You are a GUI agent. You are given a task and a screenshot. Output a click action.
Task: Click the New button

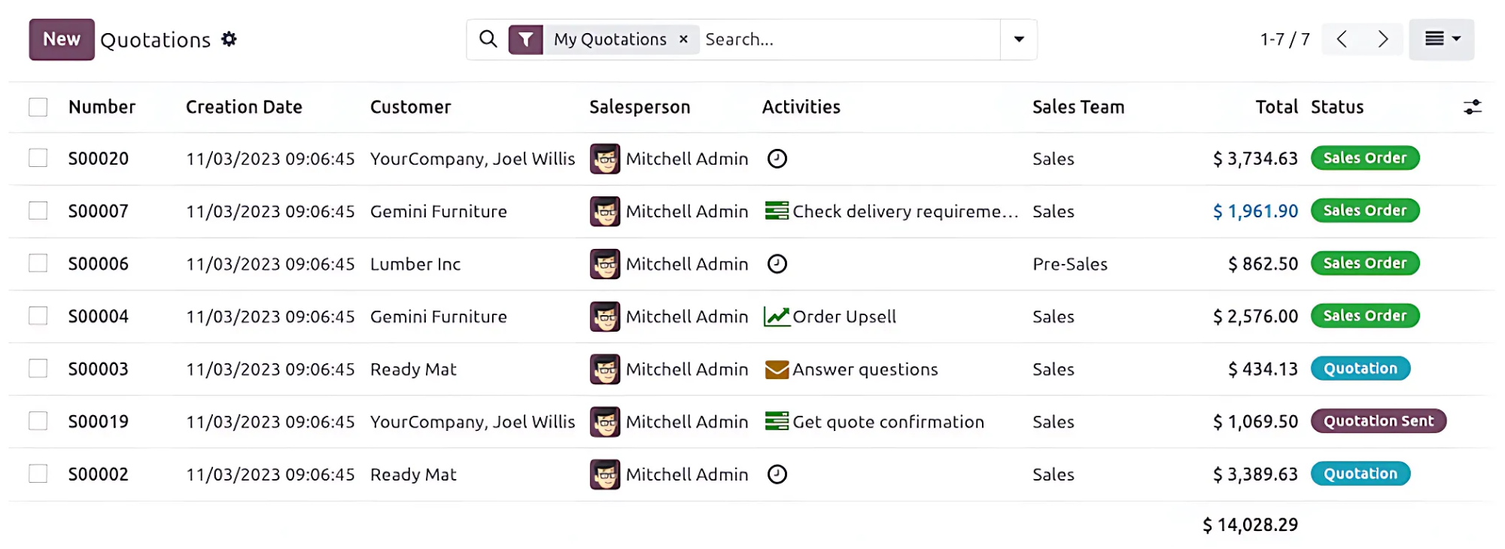[x=62, y=39]
